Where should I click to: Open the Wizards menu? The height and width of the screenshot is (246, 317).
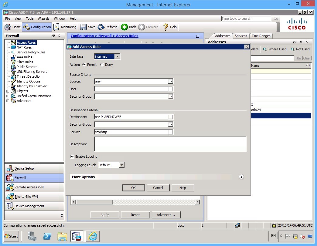pyautogui.click(x=43, y=19)
